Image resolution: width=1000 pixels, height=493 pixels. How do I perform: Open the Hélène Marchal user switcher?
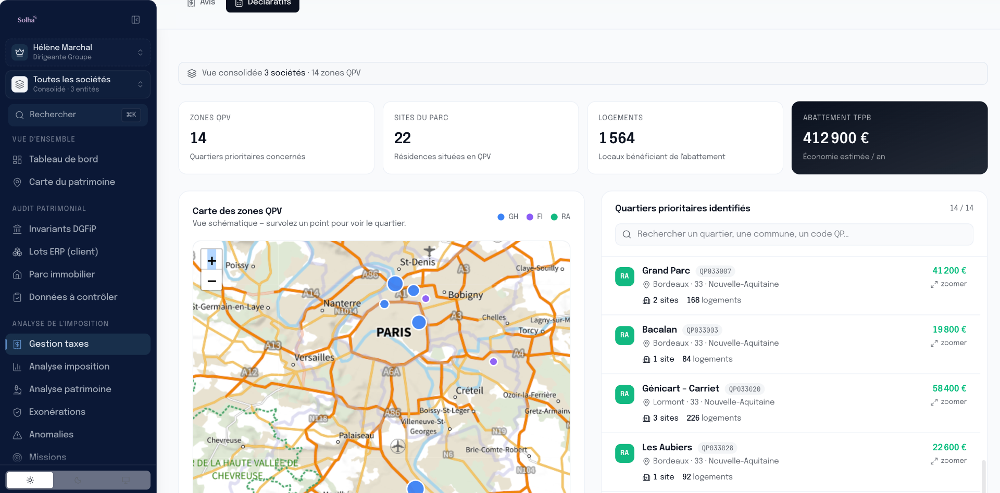(78, 52)
